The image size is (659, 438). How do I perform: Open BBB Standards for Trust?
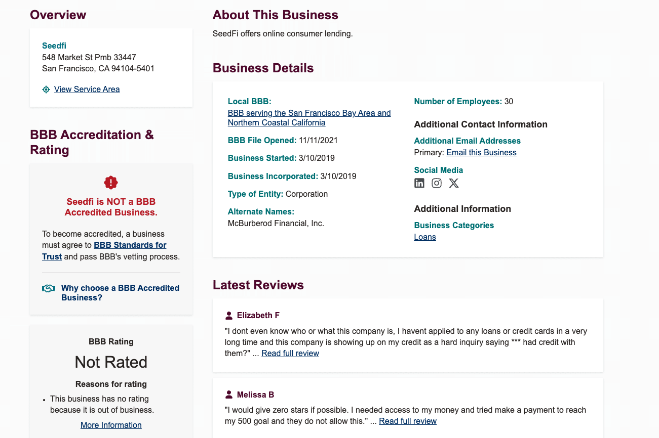coord(130,245)
